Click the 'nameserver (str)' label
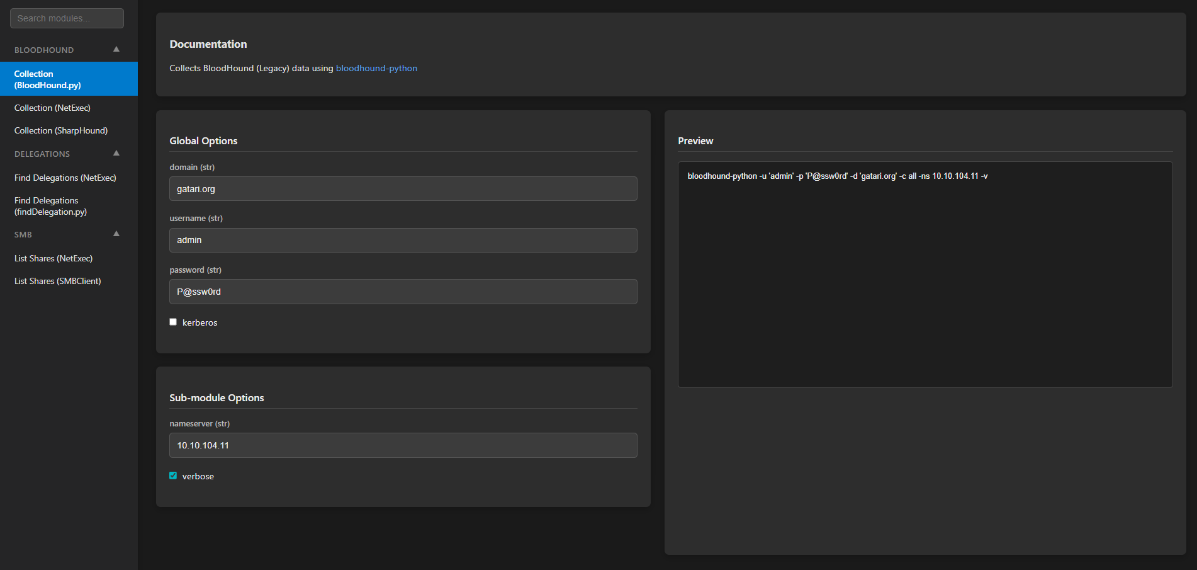This screenshot has width=1197, height=570. [199, 423]
